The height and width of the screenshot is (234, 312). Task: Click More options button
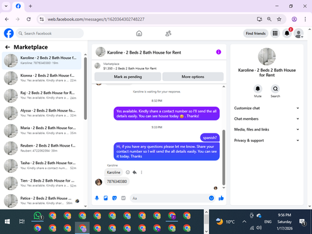pos(193,77)
